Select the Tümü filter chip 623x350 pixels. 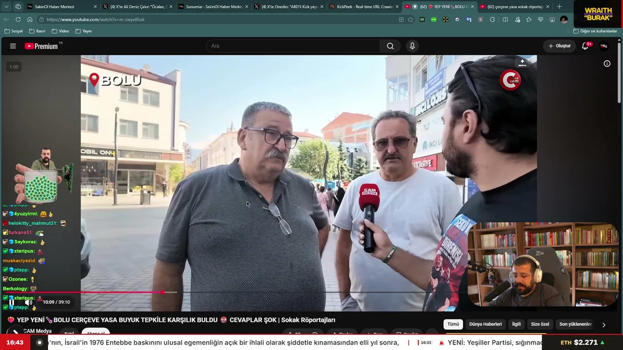[453, 324]
